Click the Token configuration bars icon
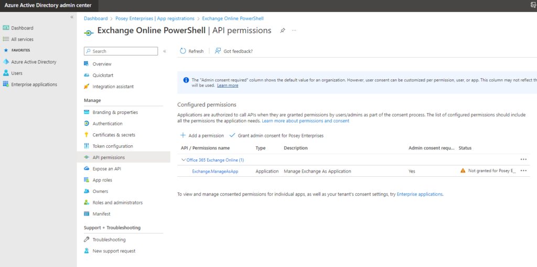This screenshot has height=267, width=537. [87, 146]
